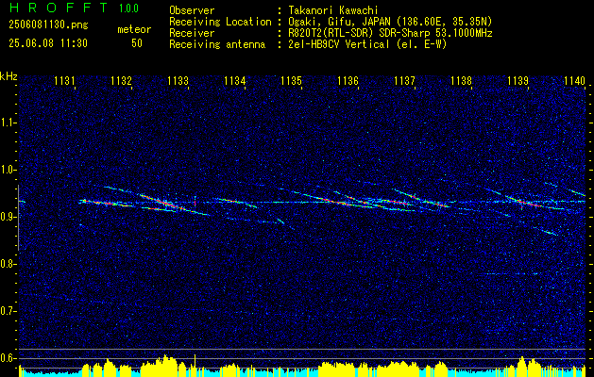Click the red vertical spike near 1133
Screen dimensions: 594x377
tap(195, 201)
